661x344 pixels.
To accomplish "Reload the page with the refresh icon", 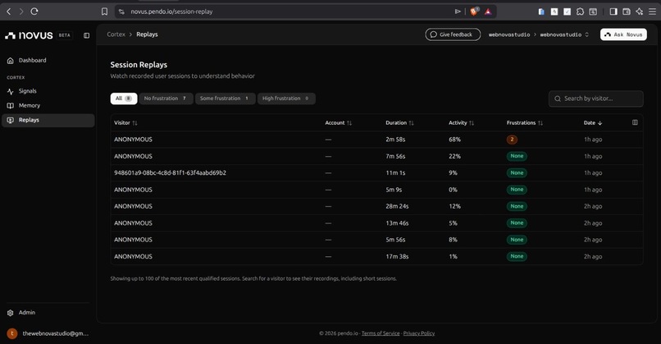I will [34, 11].
